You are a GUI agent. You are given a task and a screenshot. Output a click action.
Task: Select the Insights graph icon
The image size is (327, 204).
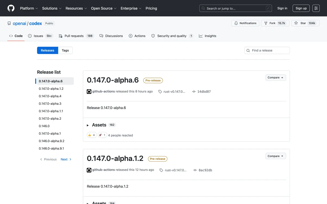pyautogui.click(x=201, y=36)
